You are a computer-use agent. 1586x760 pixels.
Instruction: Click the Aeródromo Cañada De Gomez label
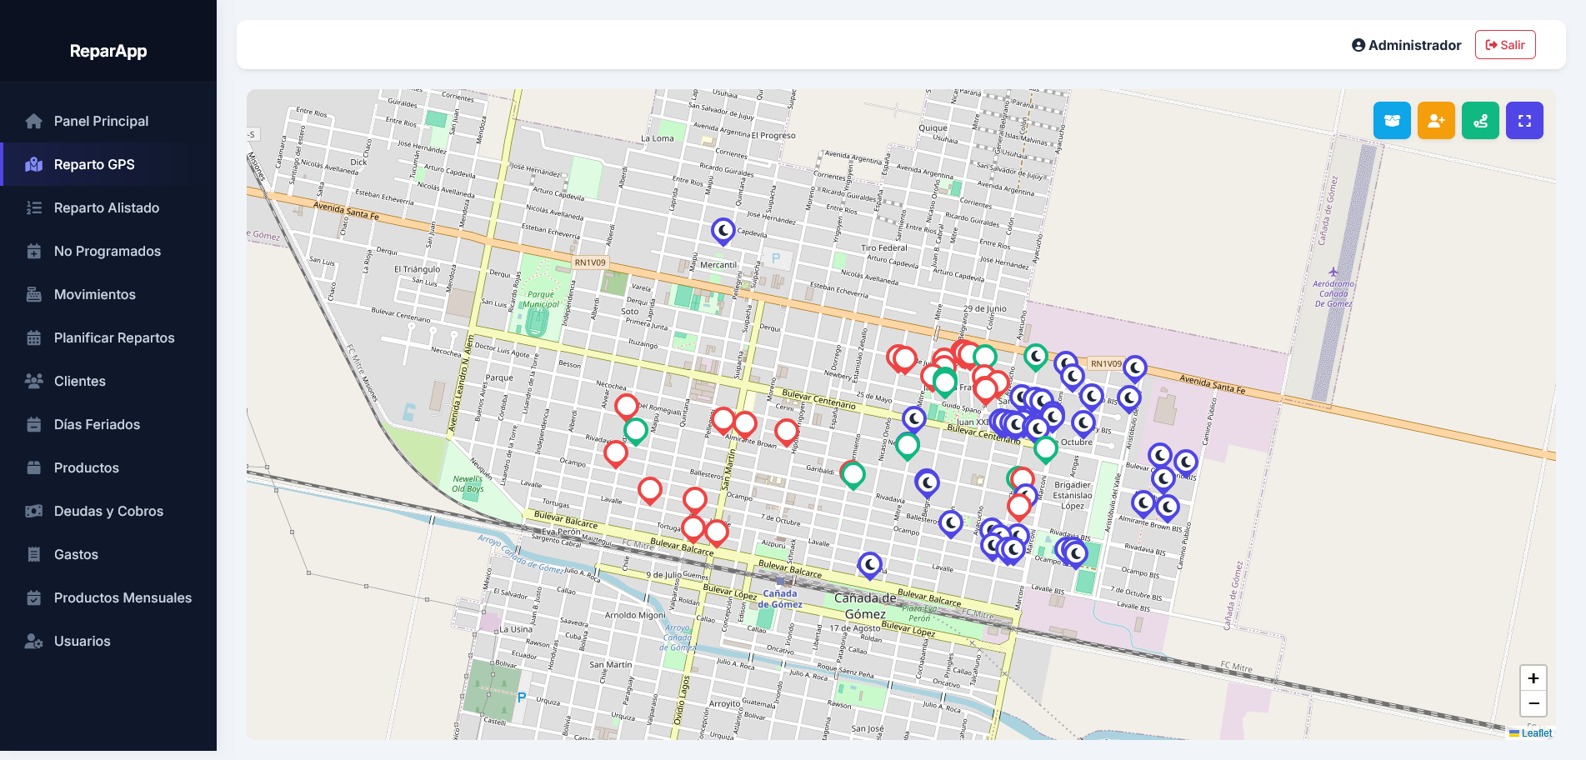[1333, 293]
